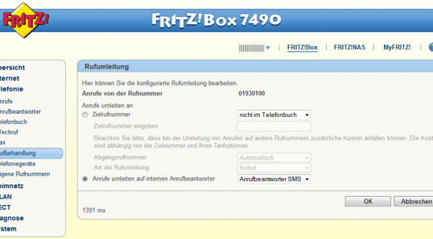Click the Abbrechen button

coord(414,201)
